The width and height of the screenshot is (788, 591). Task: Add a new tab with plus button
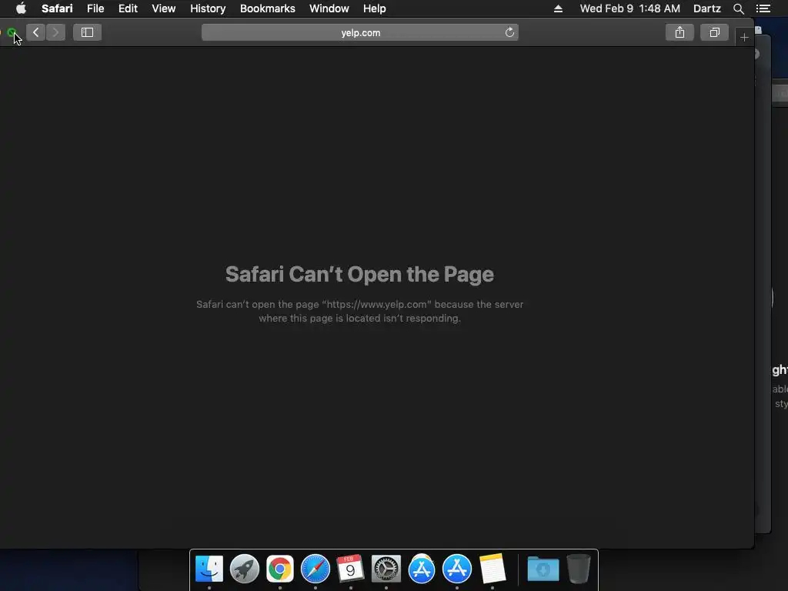coord(744,37)
